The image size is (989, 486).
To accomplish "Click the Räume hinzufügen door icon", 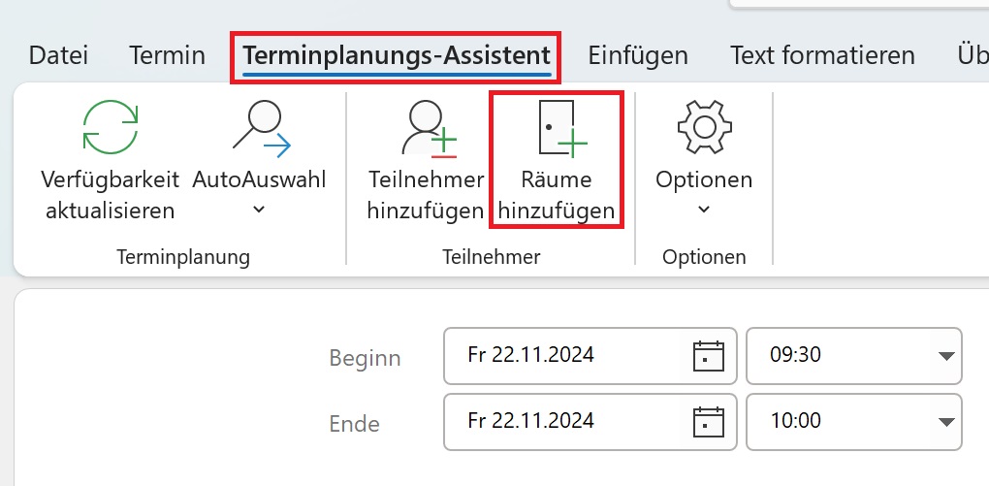I will pyautogui.click(x=562, y=128).
